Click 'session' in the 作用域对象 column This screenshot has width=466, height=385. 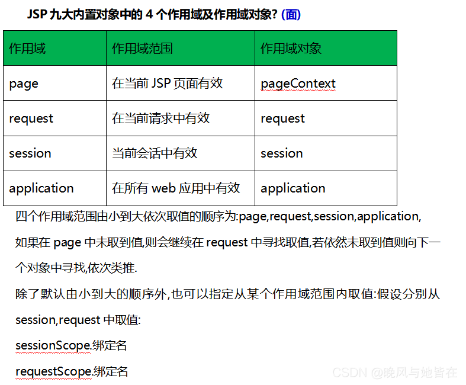click(x=326, y=153)
